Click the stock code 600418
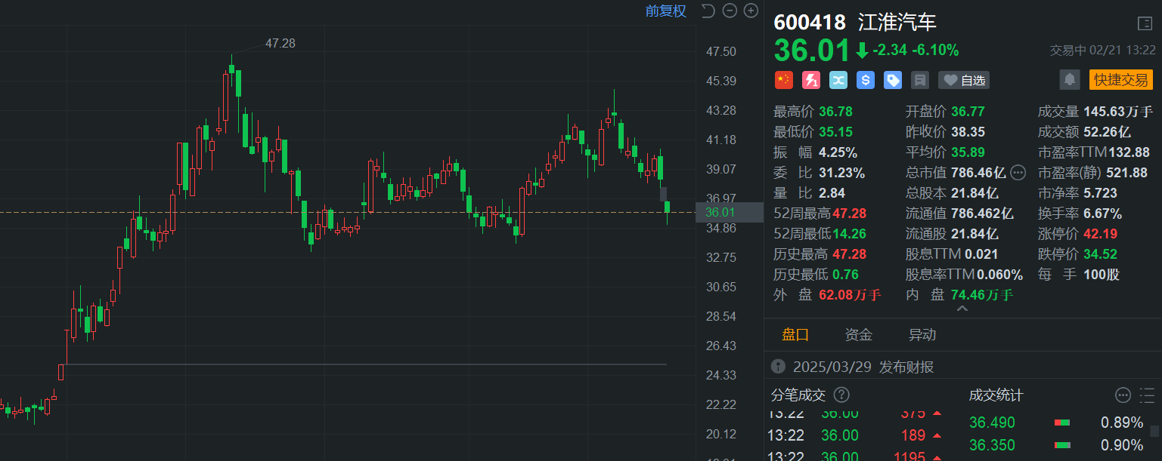The height and width of the screenshot is (461, 1162). tap(810, 22)
